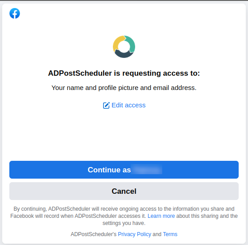Click the 'ADPostScheduler is requesting access to:' heading
Viewport: 248px width, 245px height.
pyautogui.click(x=124, y=73)
